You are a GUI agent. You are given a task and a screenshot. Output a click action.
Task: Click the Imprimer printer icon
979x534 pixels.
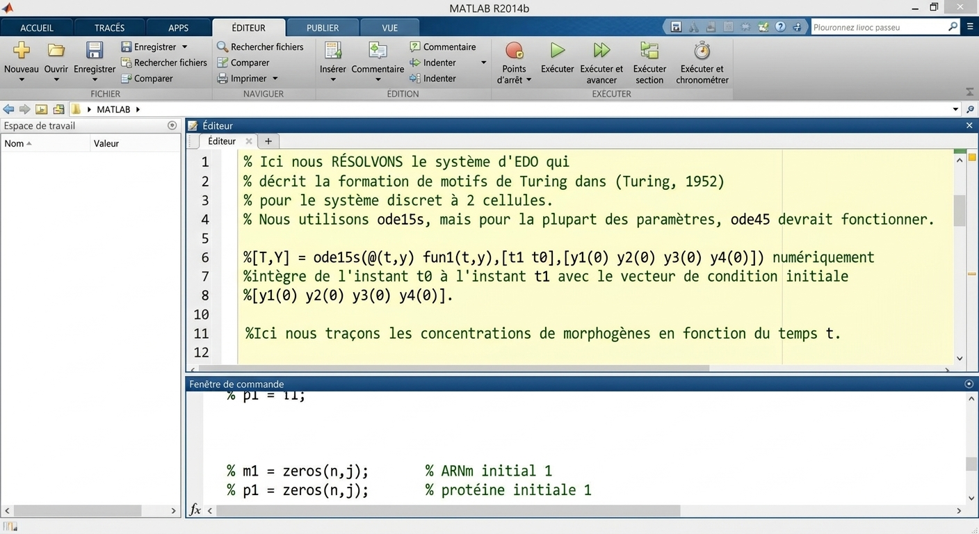222,79
